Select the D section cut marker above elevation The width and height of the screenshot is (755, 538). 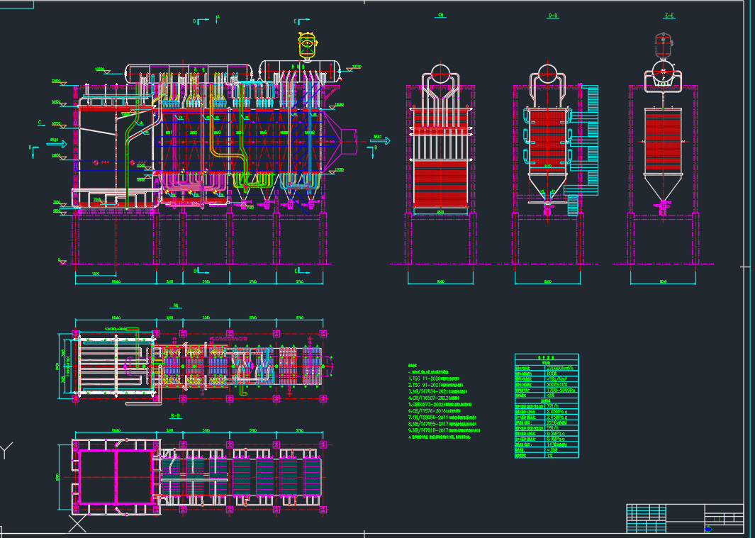coord(196,22)
